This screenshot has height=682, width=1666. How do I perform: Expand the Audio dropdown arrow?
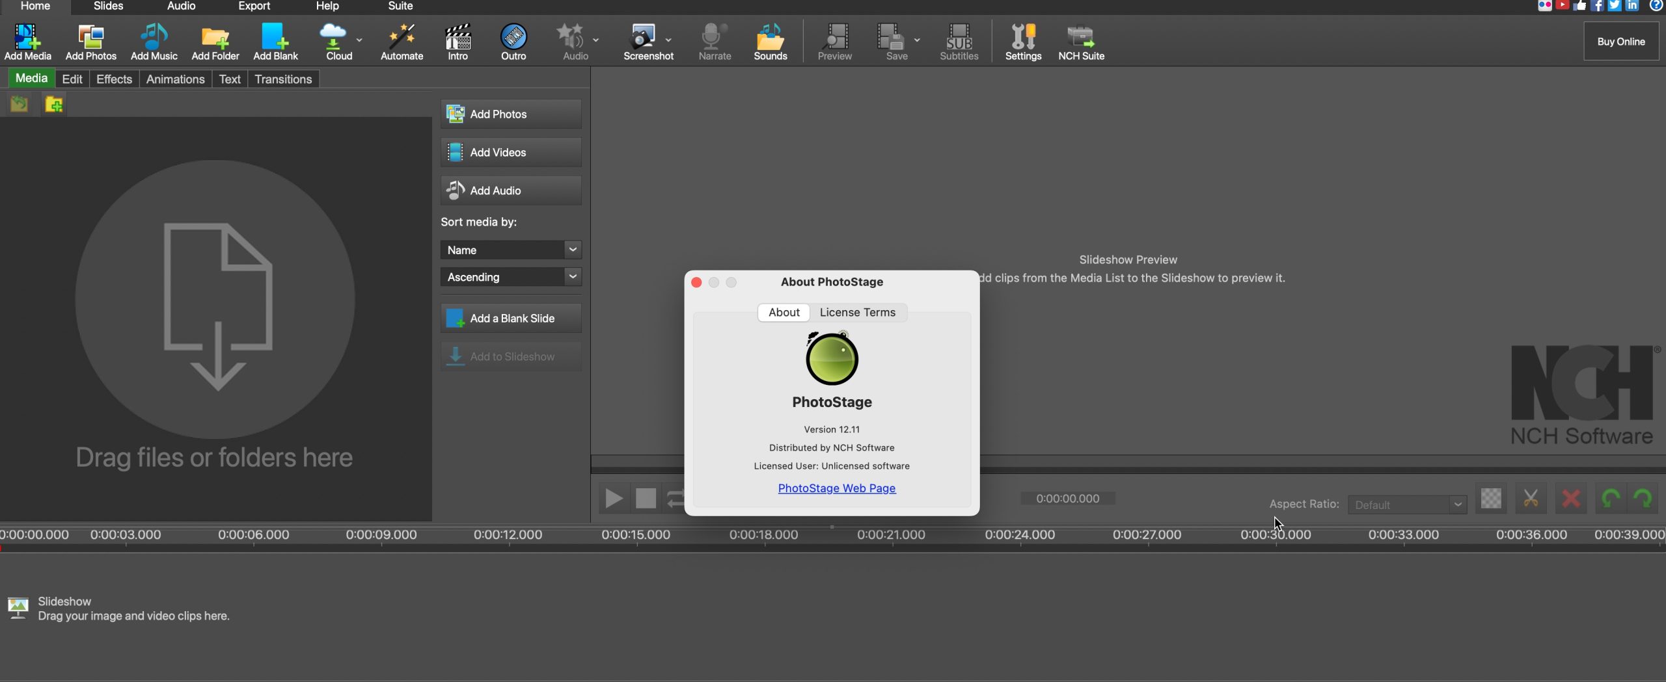pyautogui.click(x=595, y=40)
